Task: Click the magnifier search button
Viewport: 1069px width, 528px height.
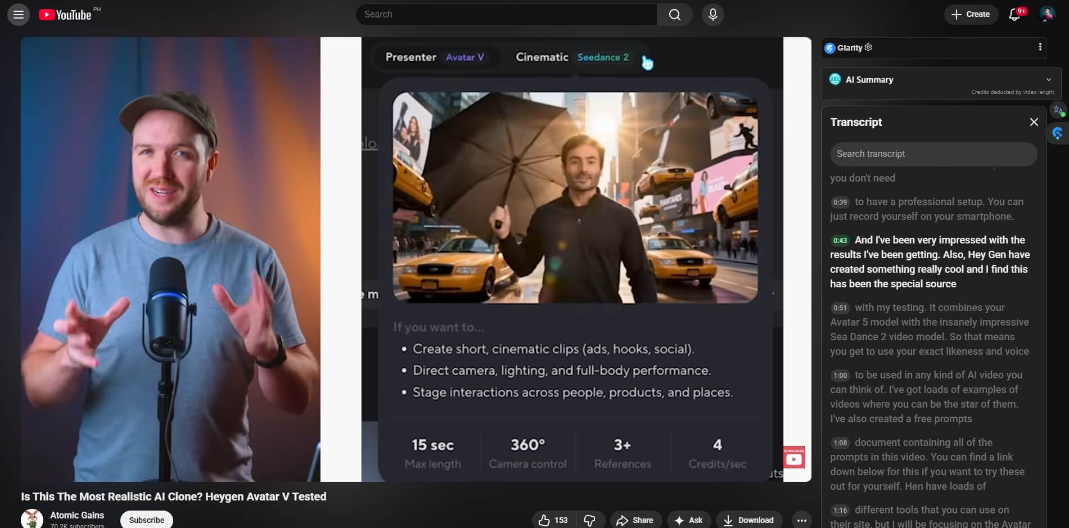Action: pos(674,15)
